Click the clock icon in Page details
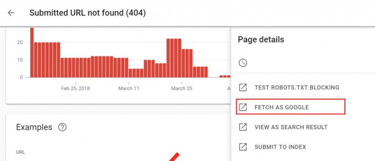 (243, 63)
